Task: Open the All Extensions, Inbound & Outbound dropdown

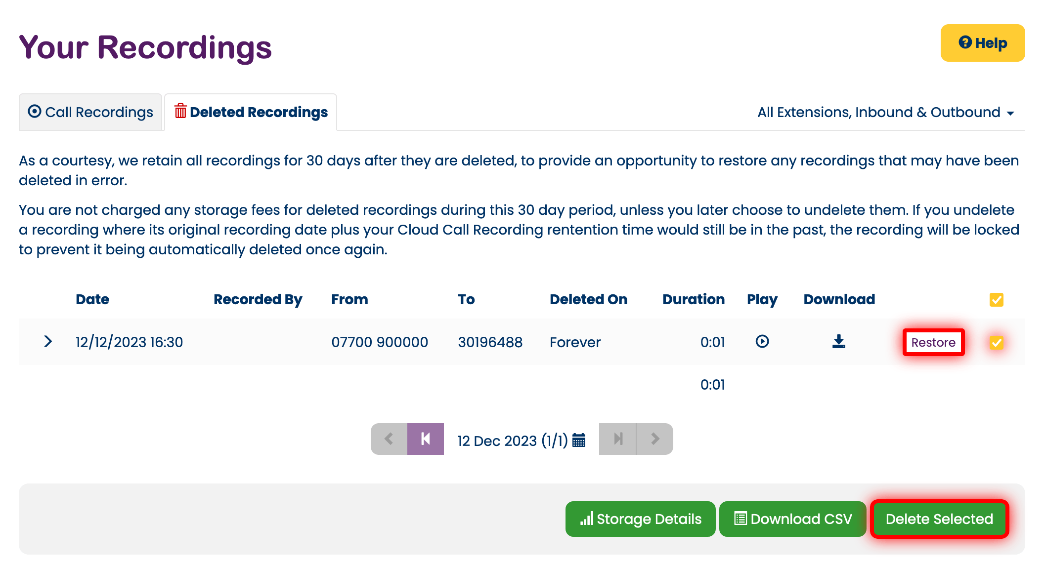Action: (886, 112)
